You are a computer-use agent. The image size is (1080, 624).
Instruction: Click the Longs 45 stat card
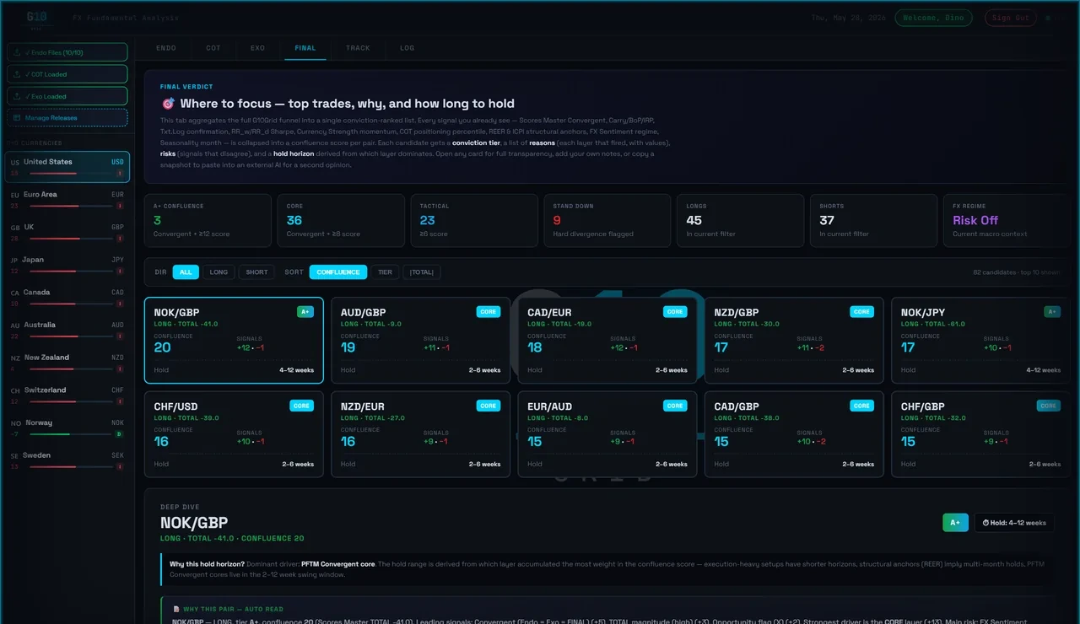click(x=741, y=221)
